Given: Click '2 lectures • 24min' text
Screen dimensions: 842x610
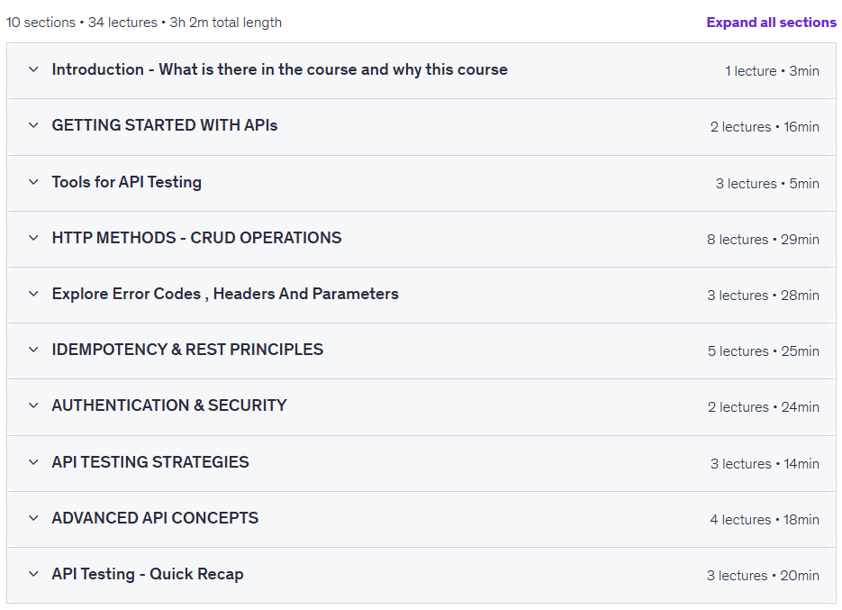Looking at the screenshot, I should click(763, 407).
